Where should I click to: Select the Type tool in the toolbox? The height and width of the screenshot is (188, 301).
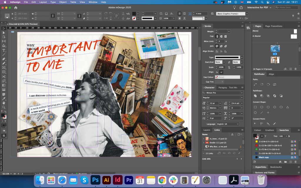click(4, 51)
